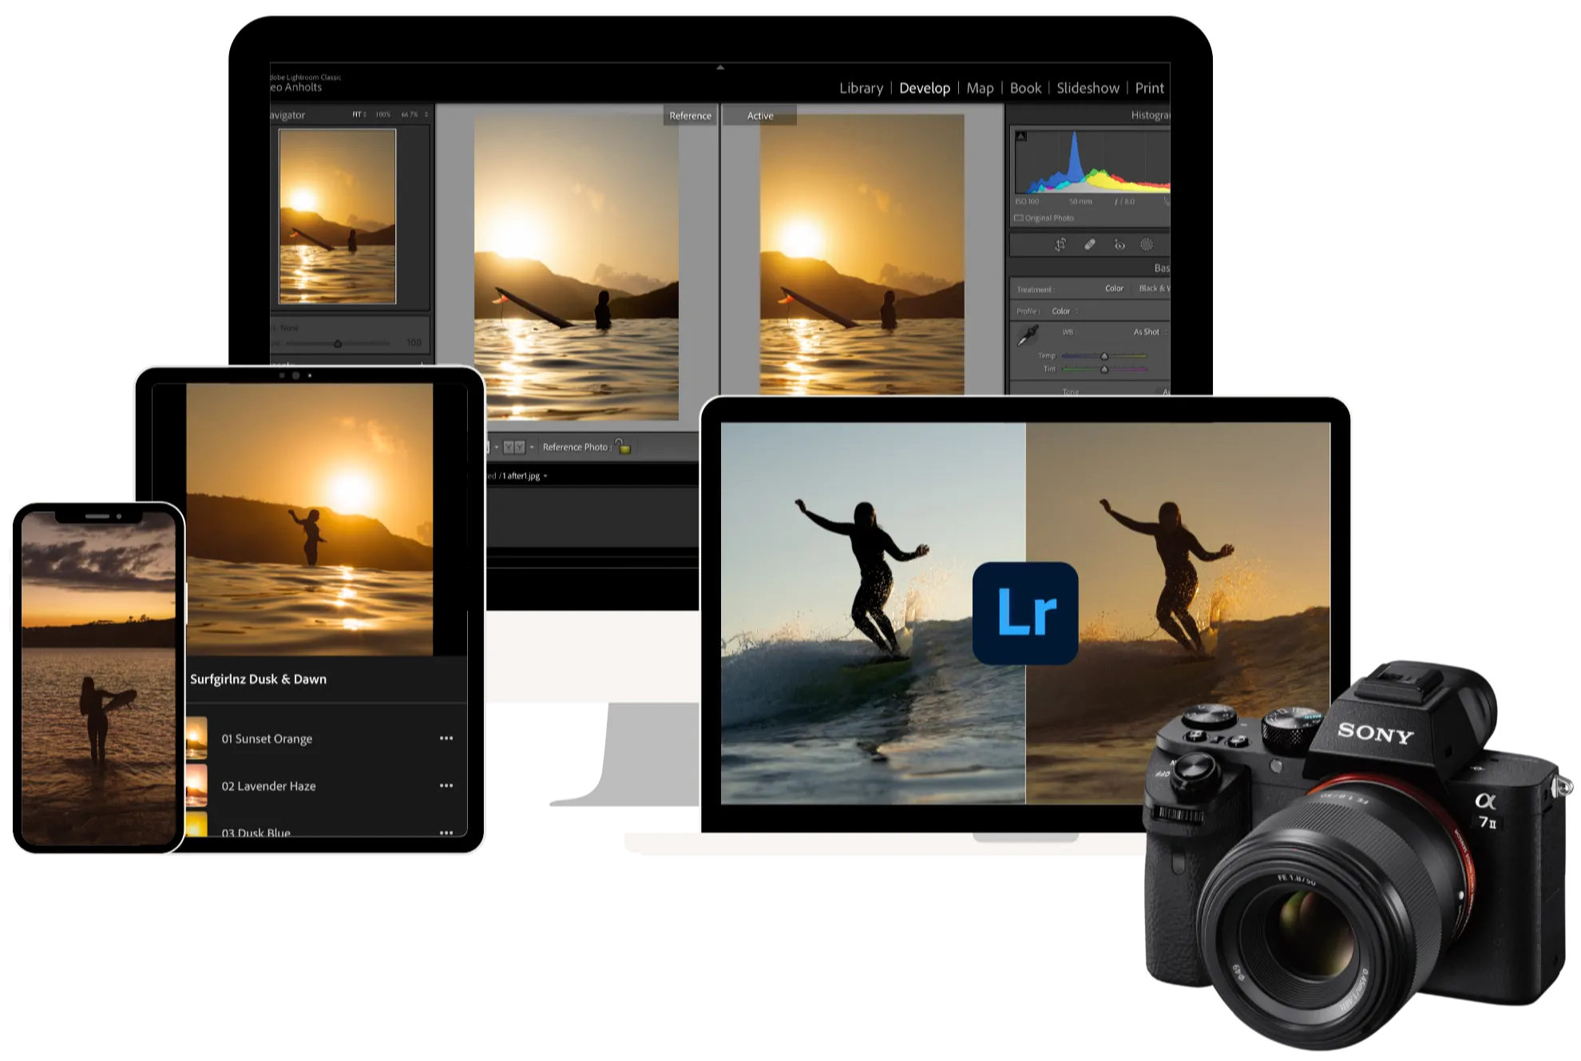
Task: Open options for 03 Dusk Blue preset
Action: coord(446,833)
